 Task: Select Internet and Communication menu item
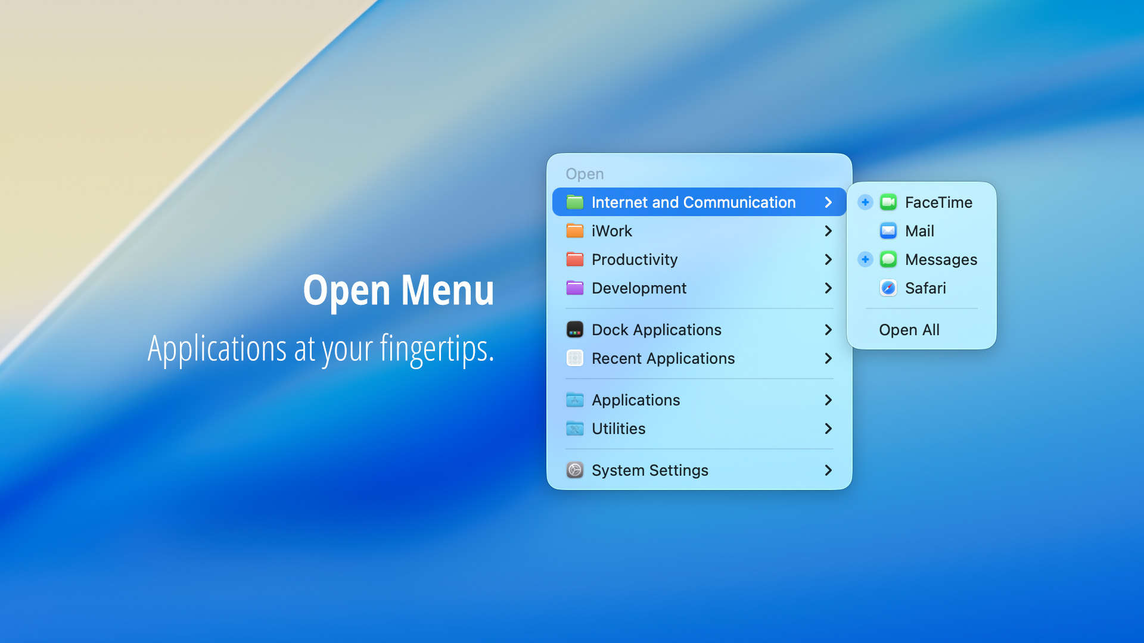(699, 202)
